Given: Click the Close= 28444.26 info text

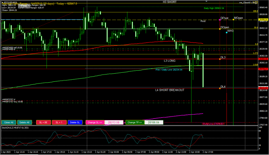Looking at the screenshot, I should tap(9, 10).
